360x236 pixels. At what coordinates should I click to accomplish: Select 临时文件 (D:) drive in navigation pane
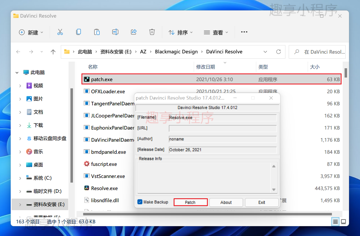[x=47, y=191]
